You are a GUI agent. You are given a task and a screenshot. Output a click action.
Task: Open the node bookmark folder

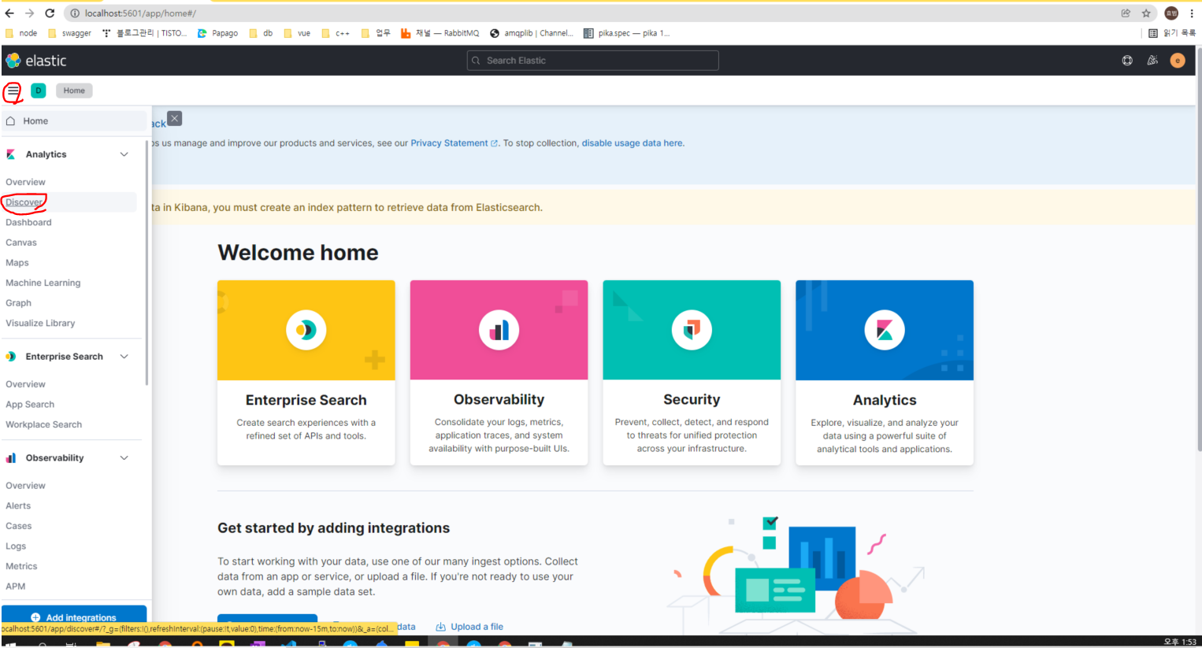[21, 33]
